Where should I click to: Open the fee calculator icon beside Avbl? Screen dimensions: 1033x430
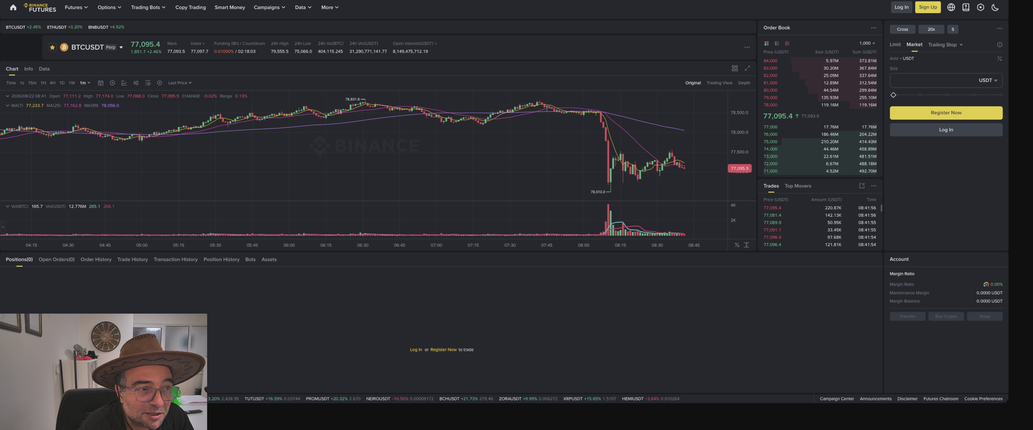pyautogui.click(x=999, y=59)
